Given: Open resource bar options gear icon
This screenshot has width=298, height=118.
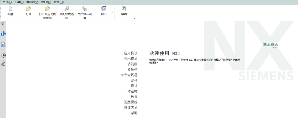Looking at the screenshot, I should point(3,23).
